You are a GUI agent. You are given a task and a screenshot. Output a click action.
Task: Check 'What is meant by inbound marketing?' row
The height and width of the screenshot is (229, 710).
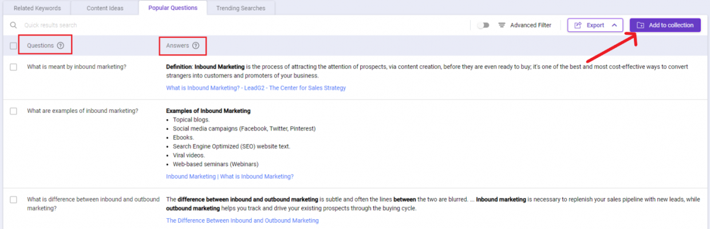click(x=14, y=67)
